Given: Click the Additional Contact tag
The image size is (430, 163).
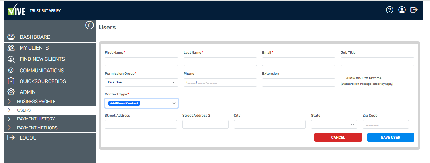Looking at the screenshot, I should tap(124, 103).
